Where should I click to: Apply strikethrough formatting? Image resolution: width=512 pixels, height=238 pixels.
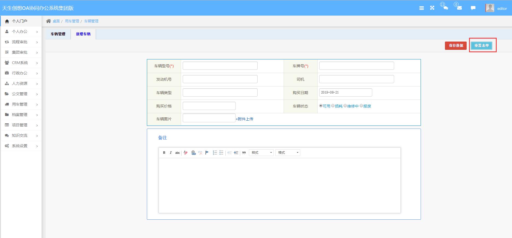point(178,153)
